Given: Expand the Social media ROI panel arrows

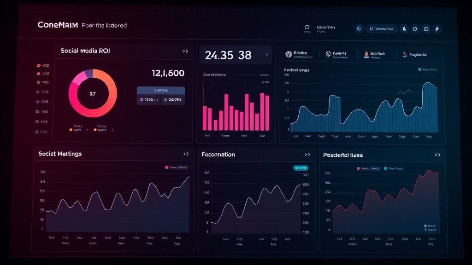Looking at the screenshot, I should [x=185, y=52].
